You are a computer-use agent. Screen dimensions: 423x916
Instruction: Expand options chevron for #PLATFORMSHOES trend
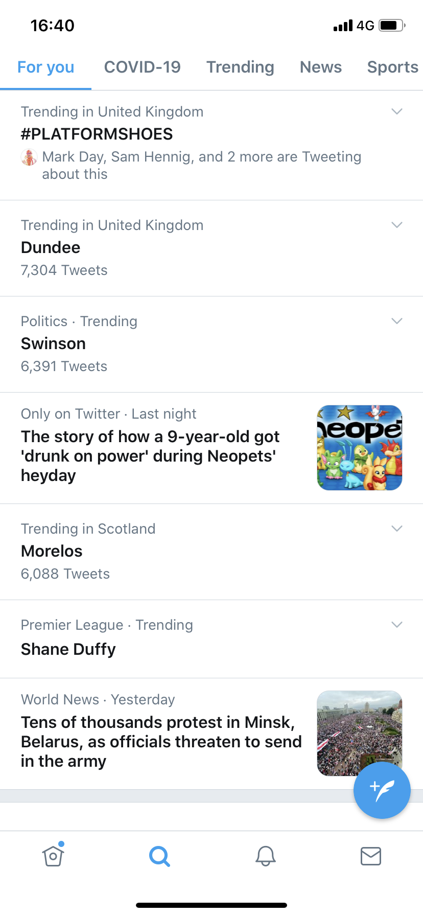(397, 111)
